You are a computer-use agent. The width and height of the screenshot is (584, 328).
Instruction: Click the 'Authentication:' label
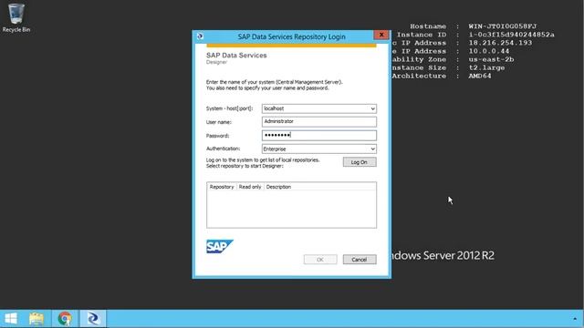click(223, 149)
